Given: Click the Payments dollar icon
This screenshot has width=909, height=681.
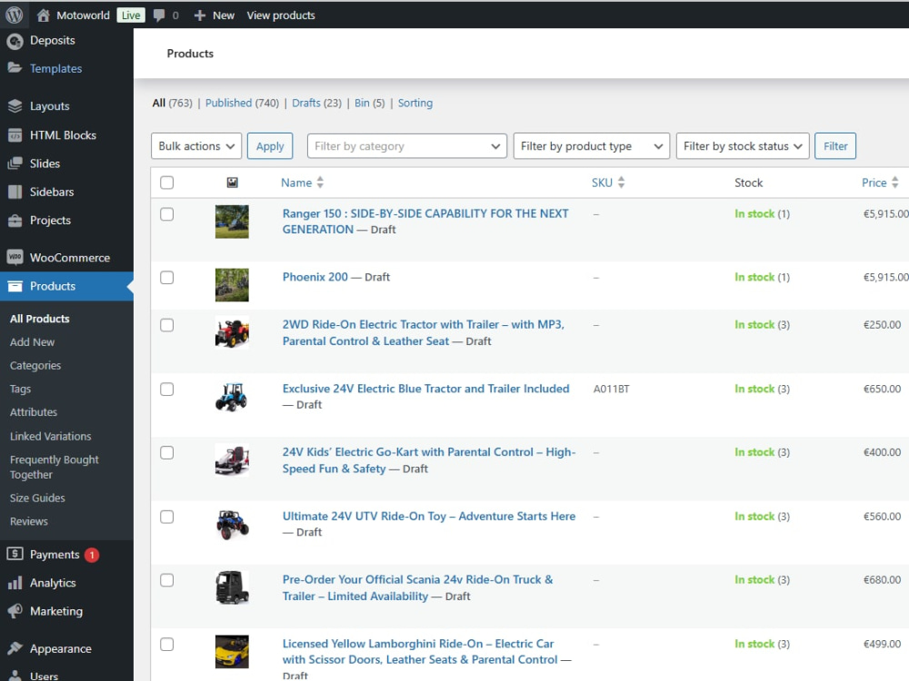Looking at the screenshot, I should coord(15,554).
